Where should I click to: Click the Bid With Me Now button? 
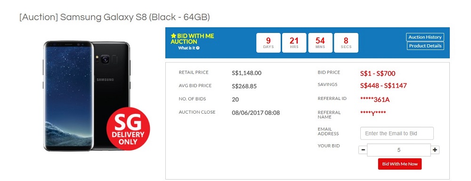(400, 164)
